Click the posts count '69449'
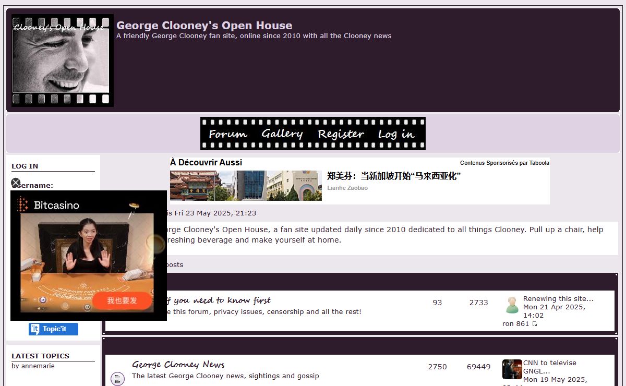This screenshot has width=626, height=386. click(x=478, y=367)
